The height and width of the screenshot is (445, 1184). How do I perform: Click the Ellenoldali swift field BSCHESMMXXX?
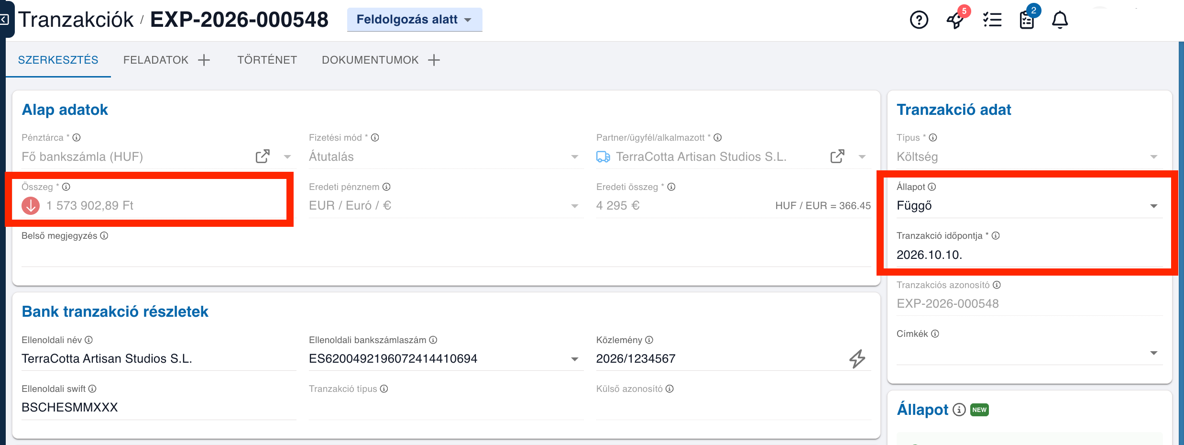[x=159, y=408]
